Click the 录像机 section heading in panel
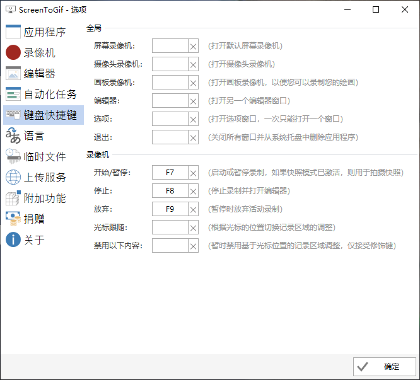The height and width of the screenshot is (380, 420). pos(98,154)
